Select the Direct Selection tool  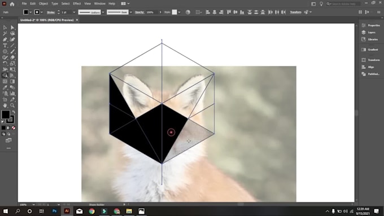(x=12, y=28)
